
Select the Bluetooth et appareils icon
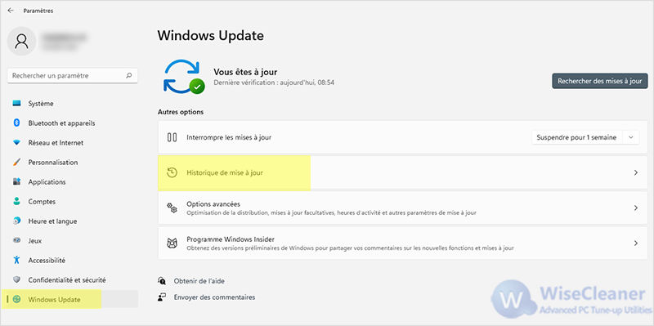tap(16, 123)
